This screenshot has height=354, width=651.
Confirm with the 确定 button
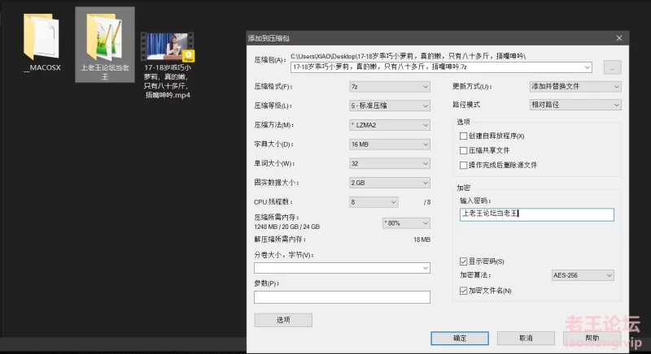click(460, 339)
